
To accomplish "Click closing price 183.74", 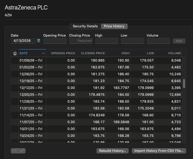I will (x=99, y=102).
